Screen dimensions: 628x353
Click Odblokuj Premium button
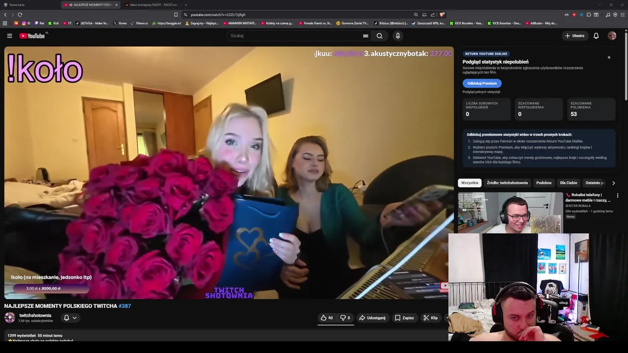click(x=482, y=83)
